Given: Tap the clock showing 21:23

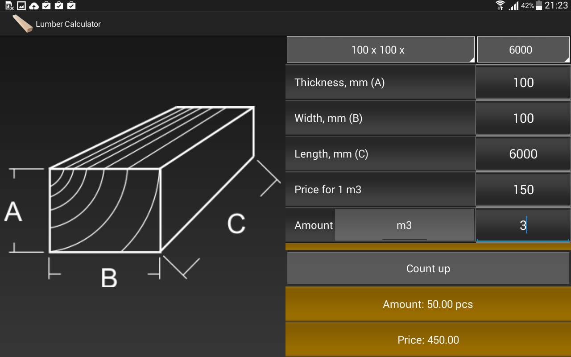Looking at the screenshot, I should click(557, 6).
